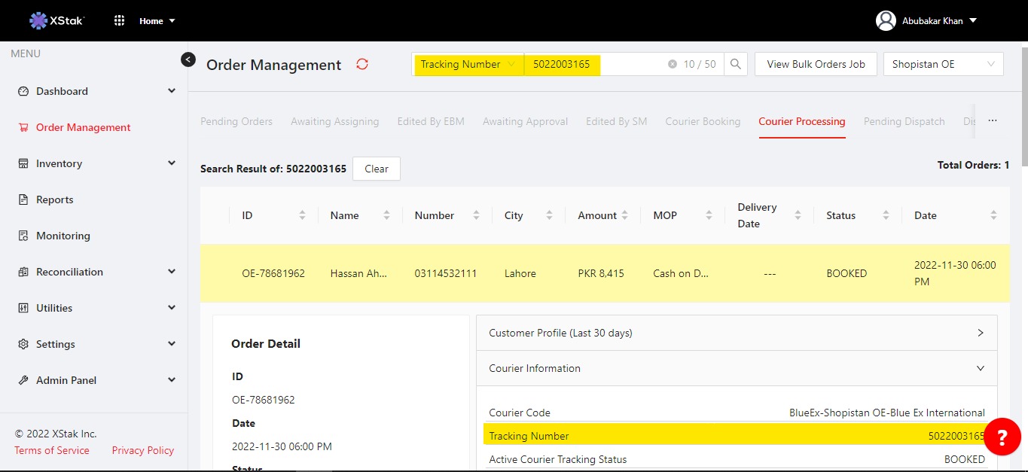1028x472 pixels.
Task: Open the Tracking Number search type dropdown
Action: click(x=468, y=65)
